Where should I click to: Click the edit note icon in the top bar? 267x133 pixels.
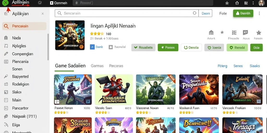(246, 3)
